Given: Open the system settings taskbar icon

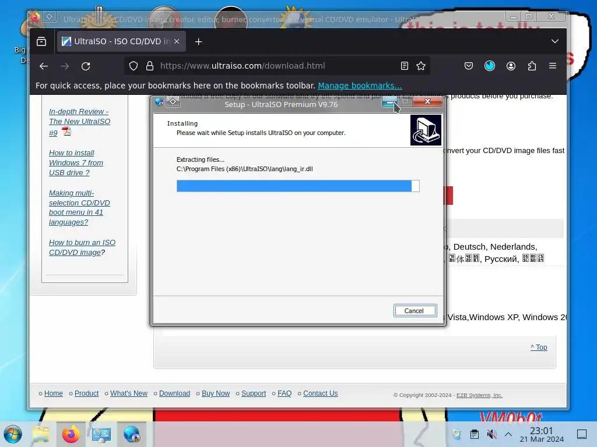Looking at the screenshot, I should [101, 434].
